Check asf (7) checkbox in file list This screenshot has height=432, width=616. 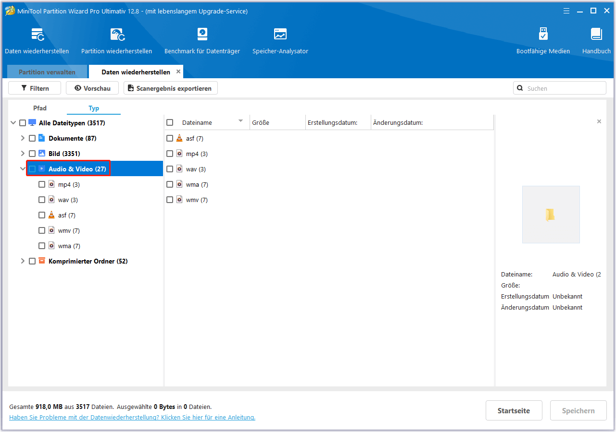170,138
